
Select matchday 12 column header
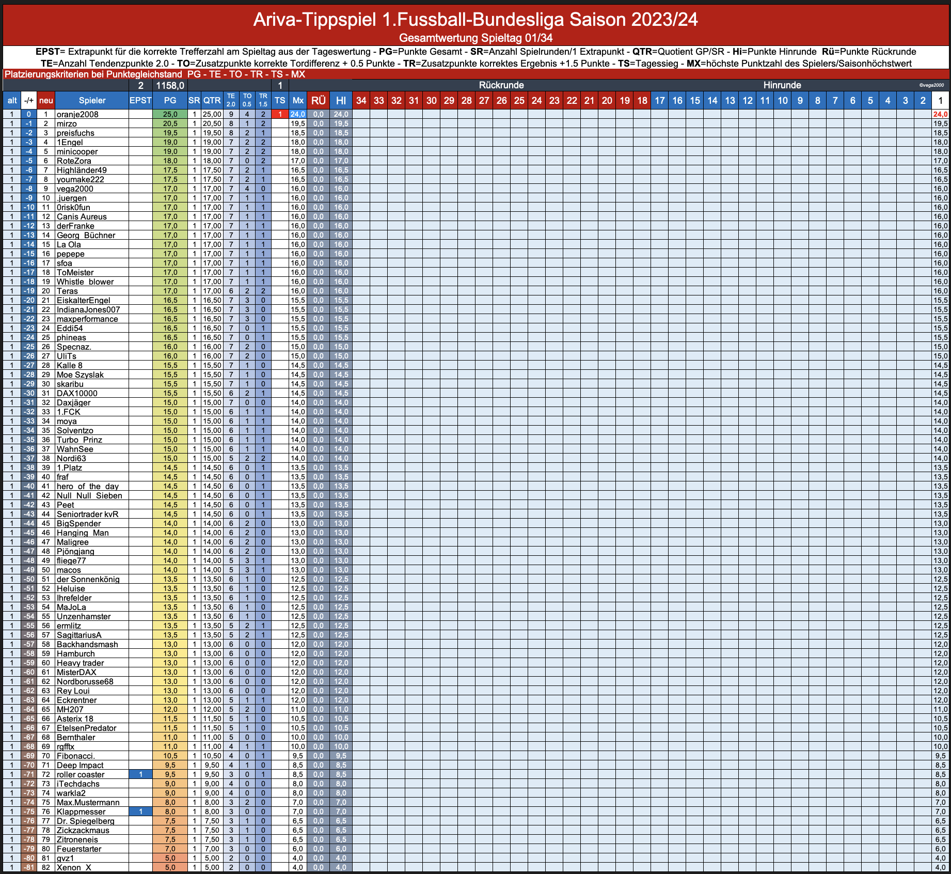point(748,100)
